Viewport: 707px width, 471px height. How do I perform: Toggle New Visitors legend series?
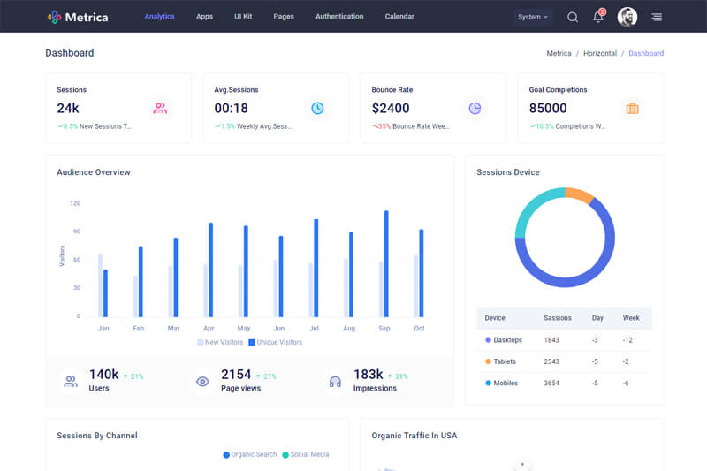coord(220,342)
